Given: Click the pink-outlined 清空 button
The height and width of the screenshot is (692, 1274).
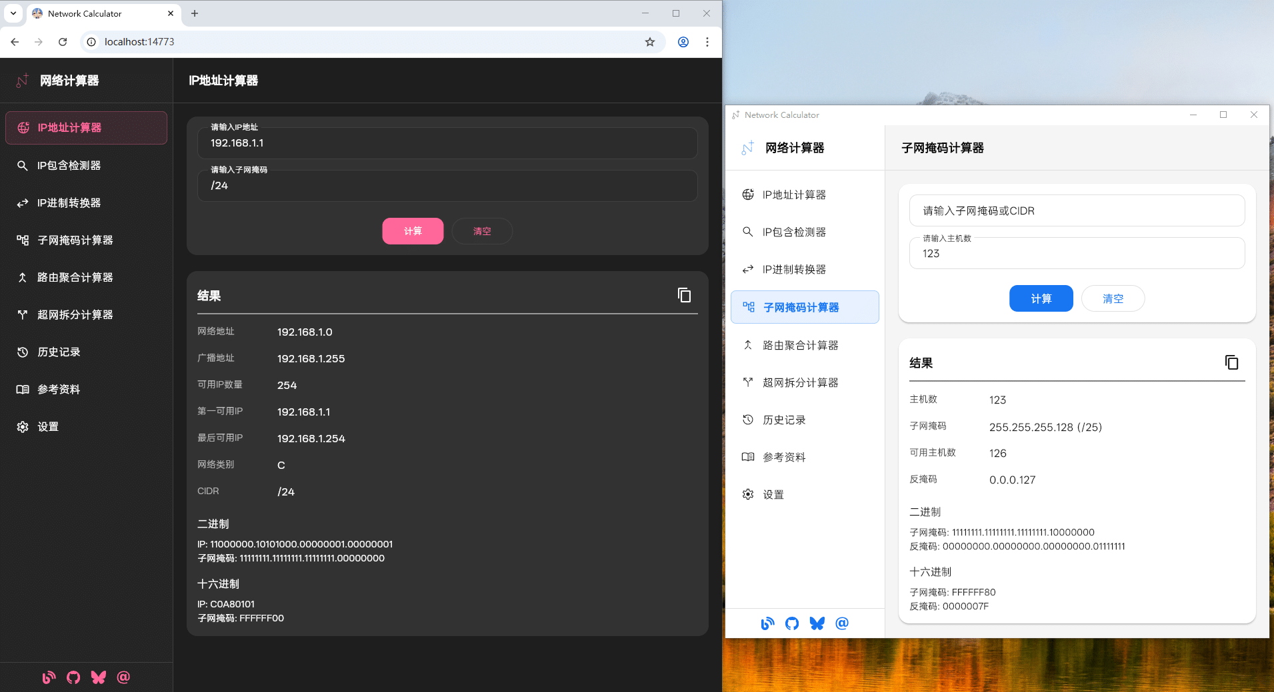Looking at the screenshot, I should click(x=482, y=231).
